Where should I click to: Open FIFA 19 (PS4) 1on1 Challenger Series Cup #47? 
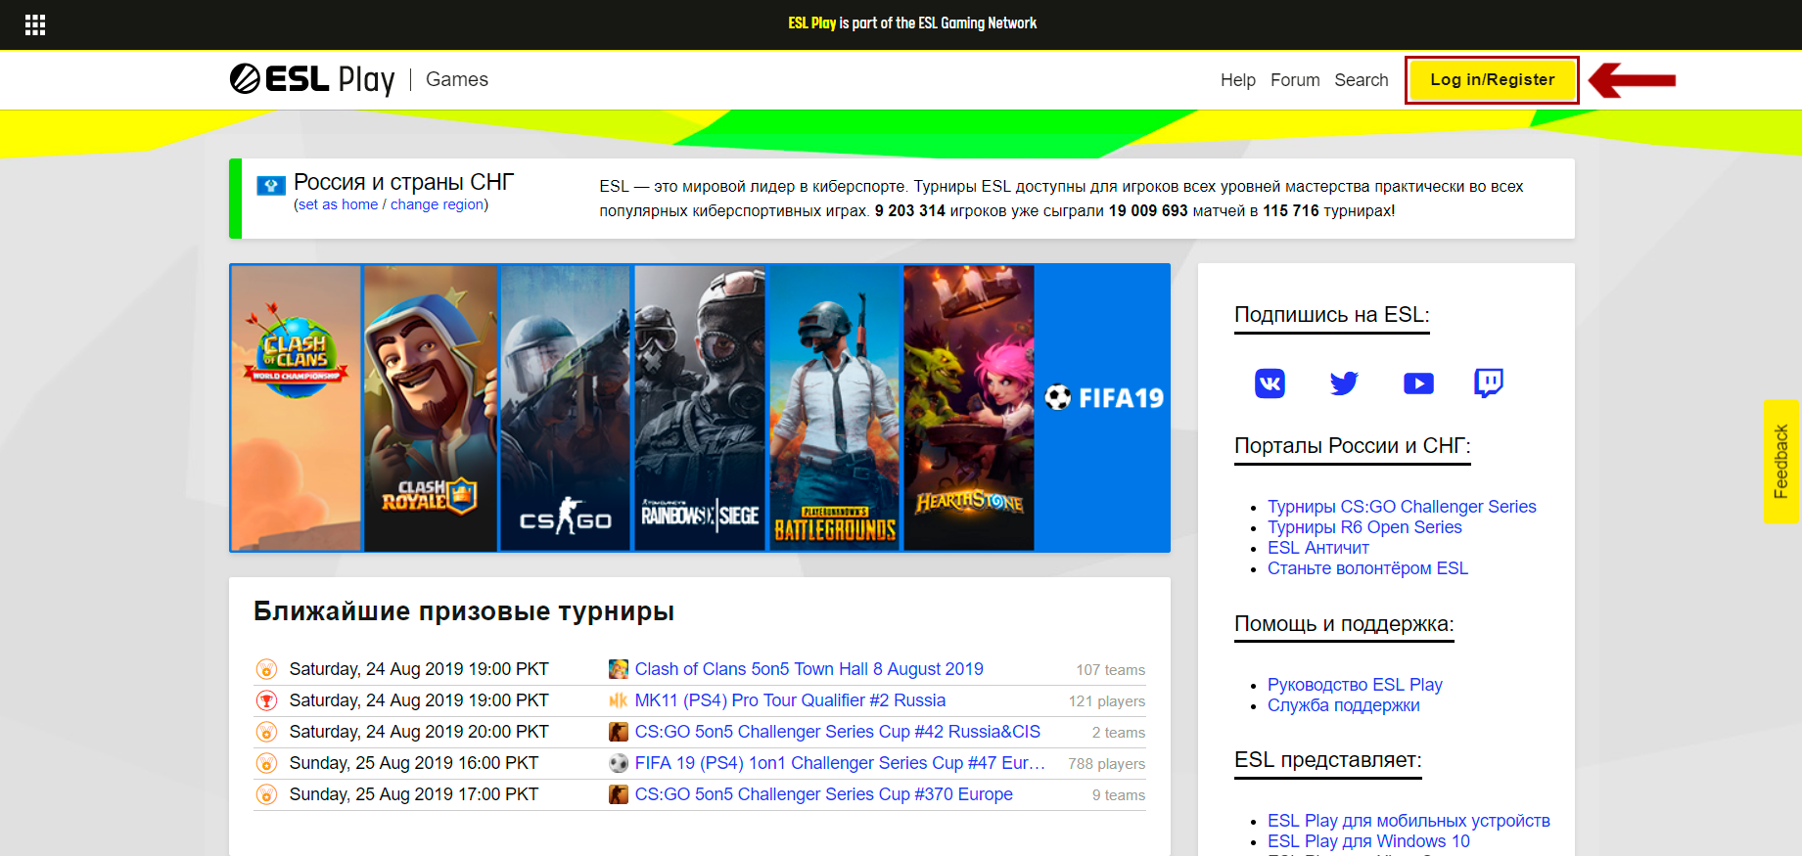[x=840, y=763]
